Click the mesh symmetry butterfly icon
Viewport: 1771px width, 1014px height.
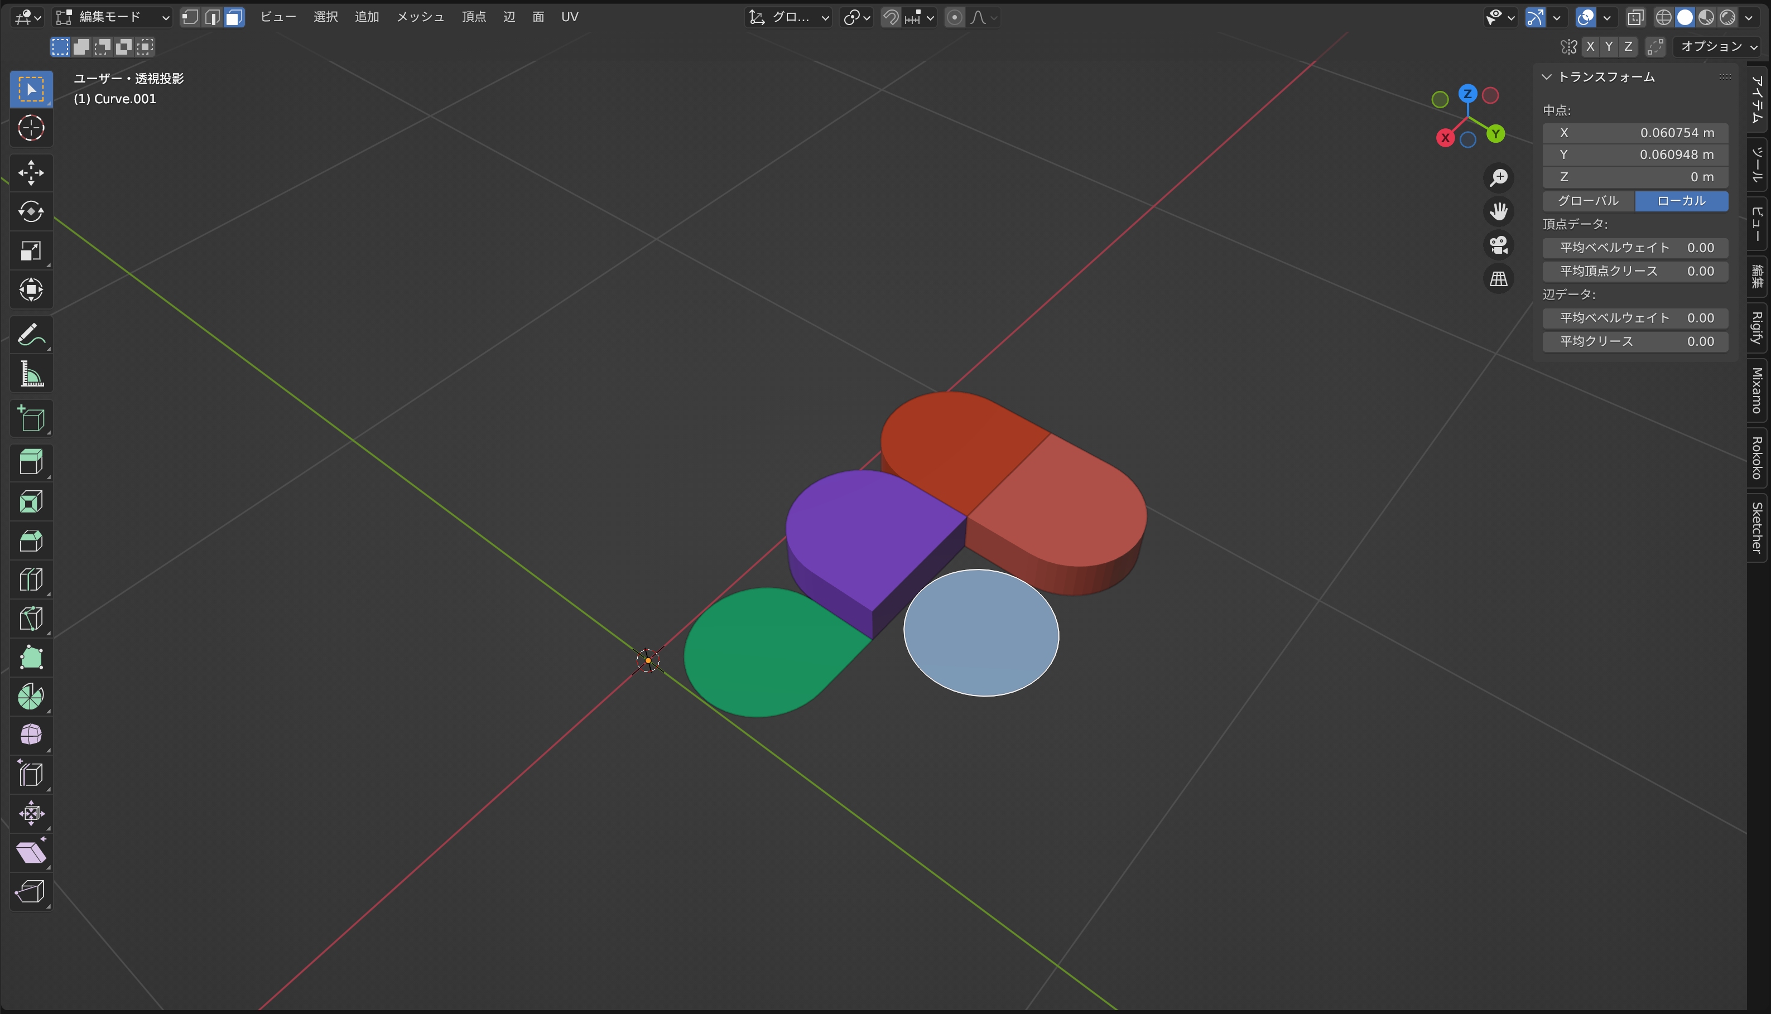click(x=1568, y=47)
